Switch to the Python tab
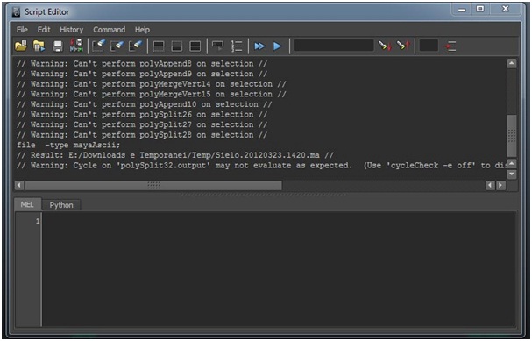532x341 pixels. pyautogui.click(x=61, y=205)
